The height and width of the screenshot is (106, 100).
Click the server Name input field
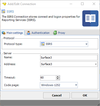pyautogui.click(x=69, y=58)
